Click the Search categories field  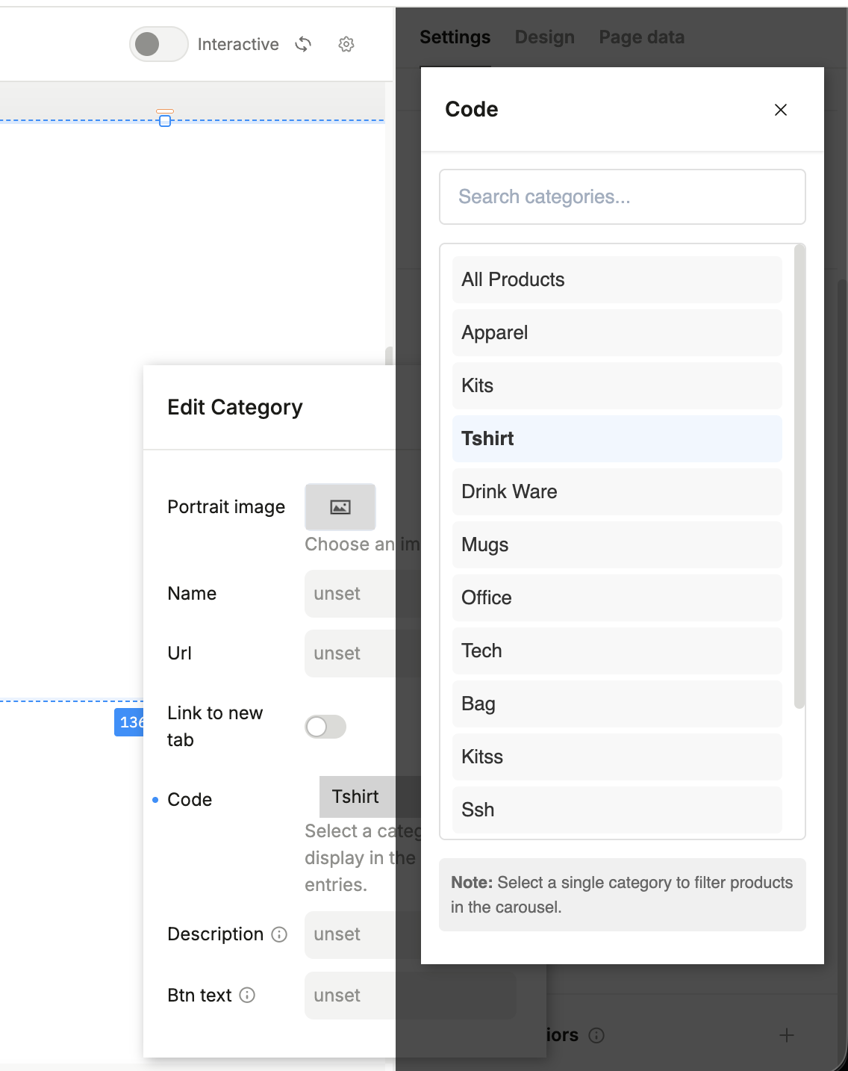pyautogui.click(x=622, y=197)
